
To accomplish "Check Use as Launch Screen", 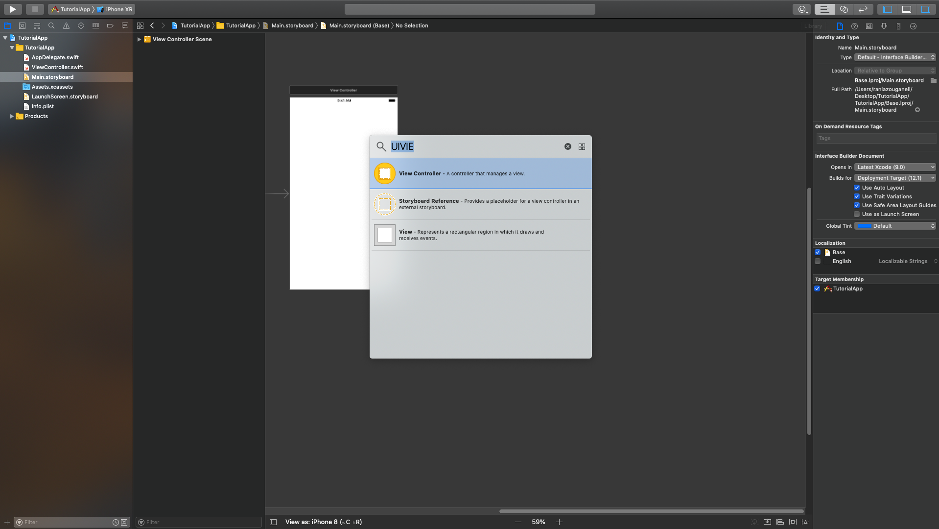I will [x=857, y=214].
